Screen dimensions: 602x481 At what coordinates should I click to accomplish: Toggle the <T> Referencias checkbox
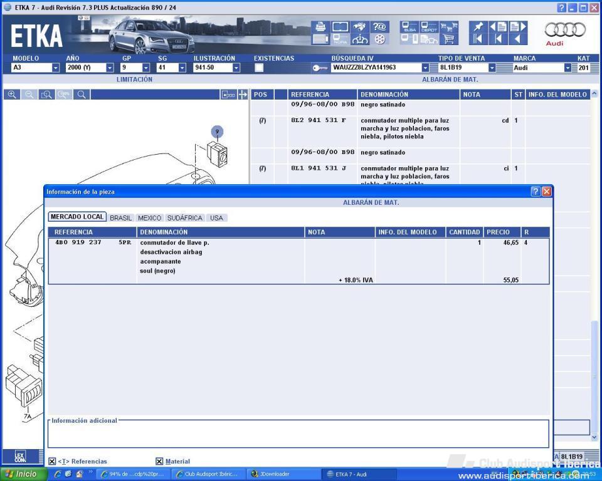tap(52, 462)
